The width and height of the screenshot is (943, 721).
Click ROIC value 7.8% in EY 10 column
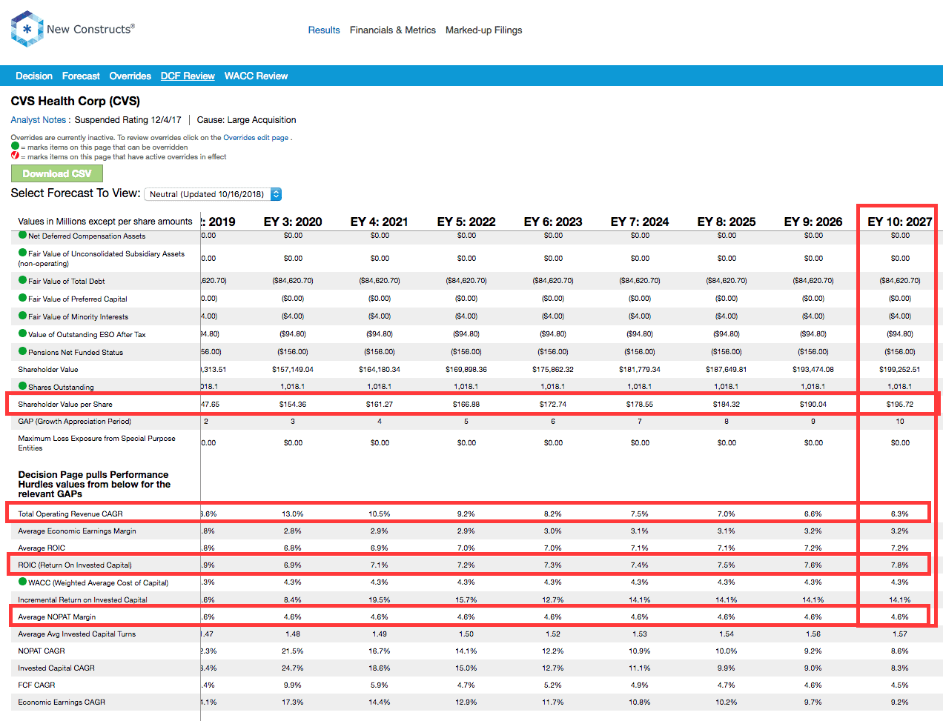point(900,565)
